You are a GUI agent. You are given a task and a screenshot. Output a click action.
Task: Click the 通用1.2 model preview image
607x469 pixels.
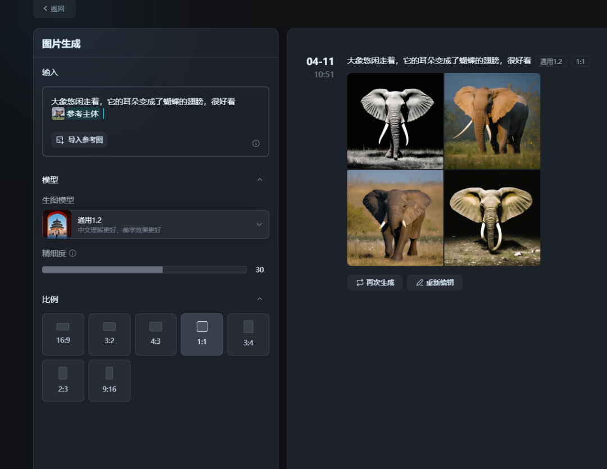coord(57,225)
